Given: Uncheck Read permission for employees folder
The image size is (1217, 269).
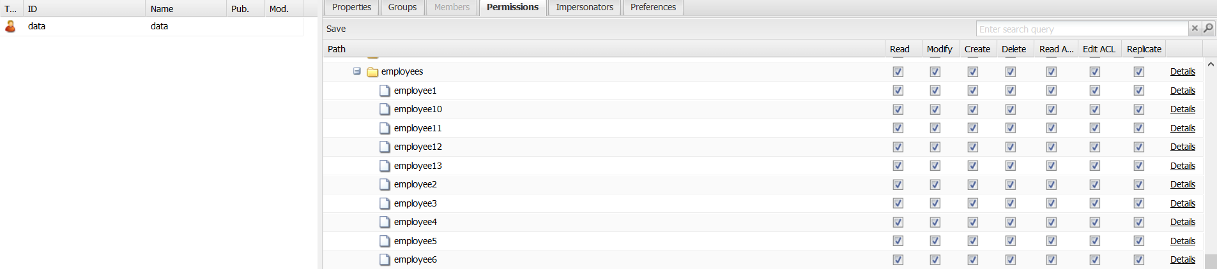Looking at the screenshot, I should click(898, 72).
